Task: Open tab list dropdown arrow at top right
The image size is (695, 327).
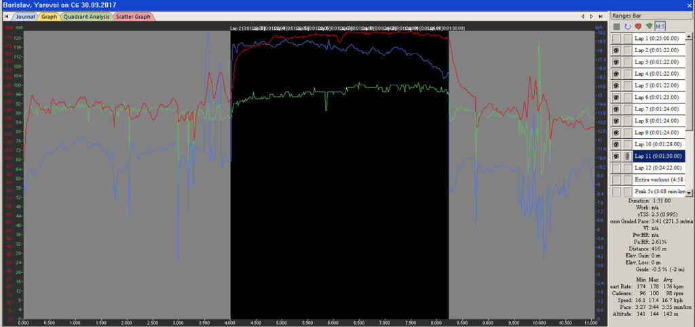Action: click(601, 16)
